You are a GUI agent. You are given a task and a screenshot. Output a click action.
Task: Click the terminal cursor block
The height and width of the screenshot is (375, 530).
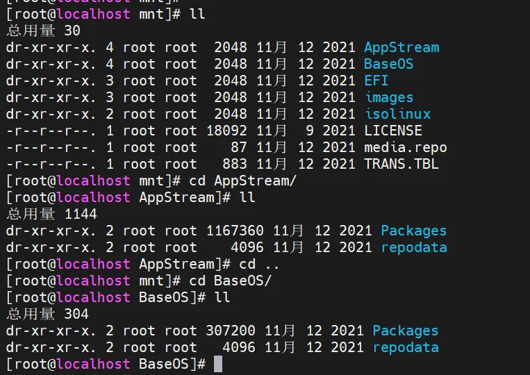(218, 365)
